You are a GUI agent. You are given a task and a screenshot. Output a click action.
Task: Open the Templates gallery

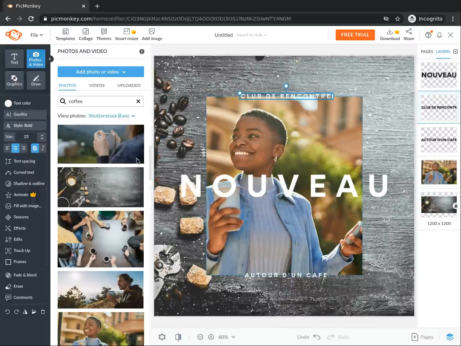[x=65, y=35]
